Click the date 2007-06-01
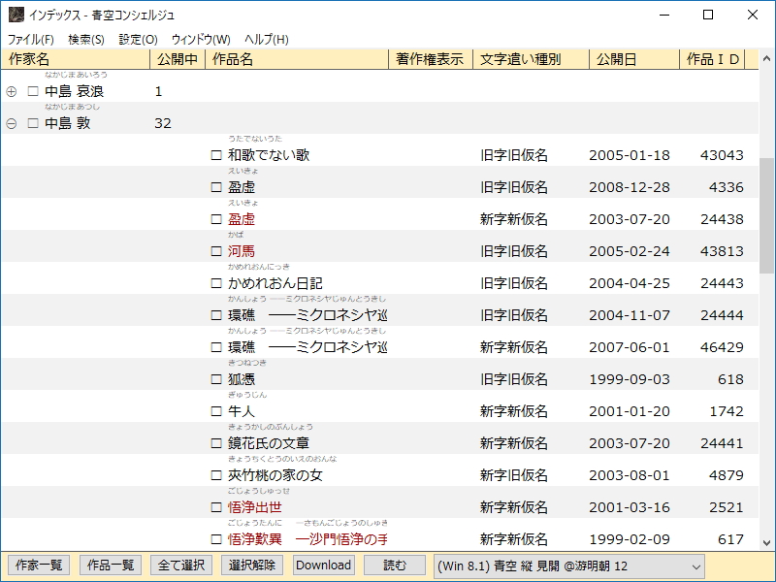Screen dimensions: 776x582 pos(630,347)
